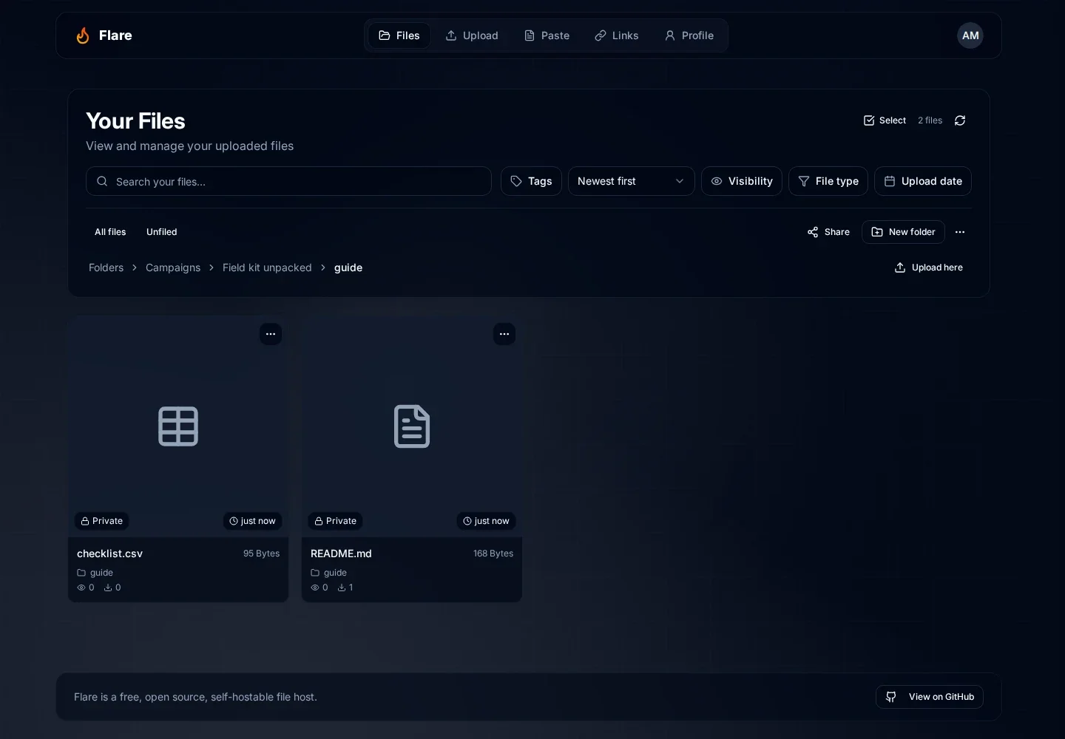Click the Flare flame logo icon
This screenshot has width=1065, height=739.
[83, 35]
